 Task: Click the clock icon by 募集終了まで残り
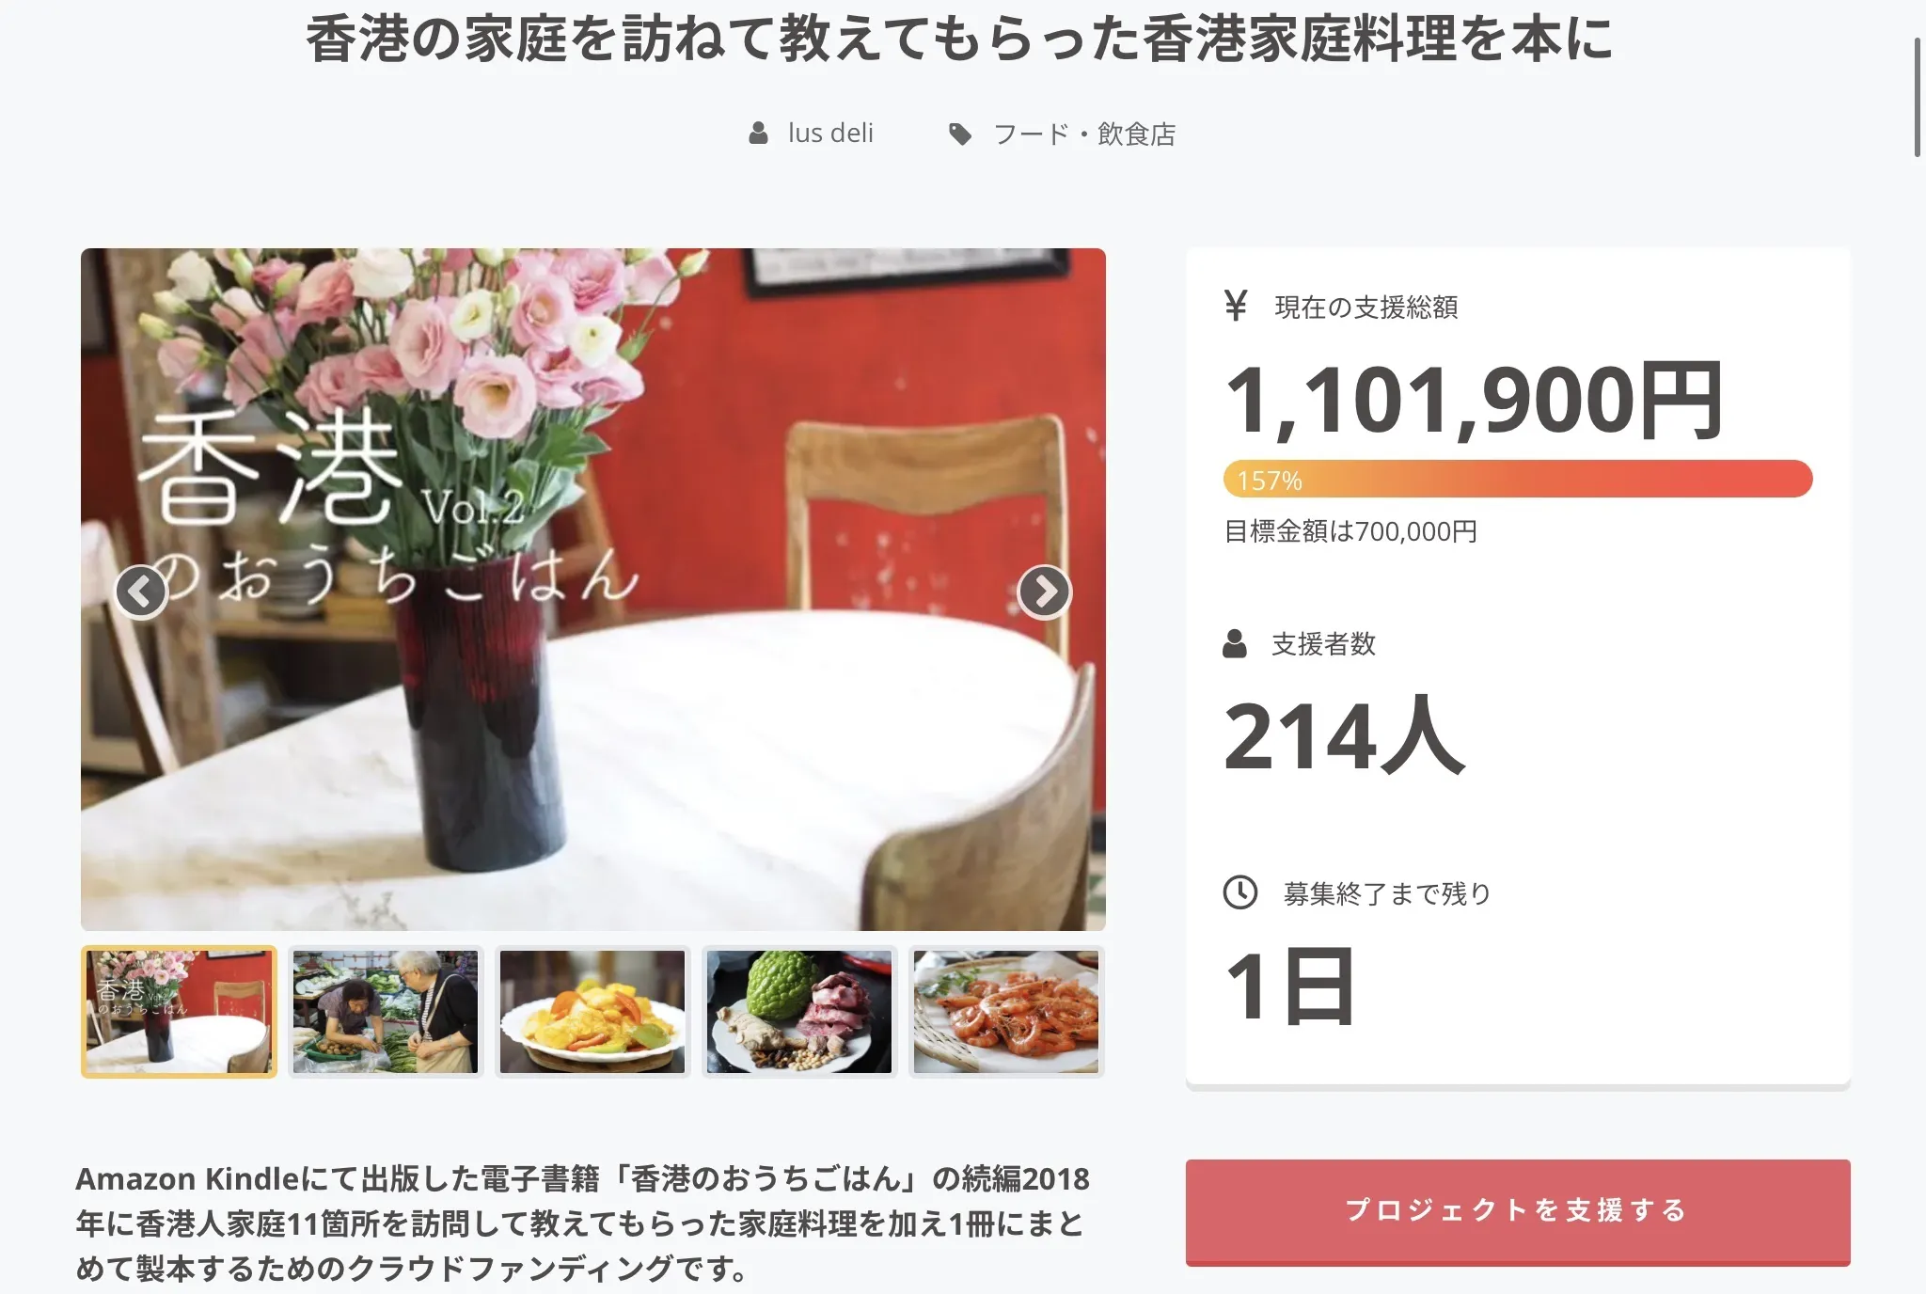point(1239,892)
